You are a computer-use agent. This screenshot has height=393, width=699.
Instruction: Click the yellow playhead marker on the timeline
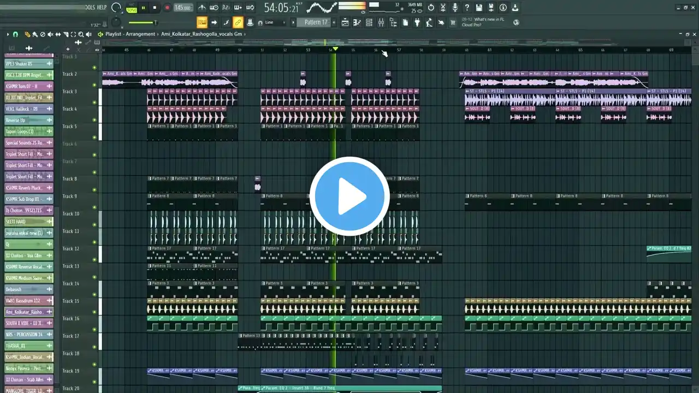point(335,49)
